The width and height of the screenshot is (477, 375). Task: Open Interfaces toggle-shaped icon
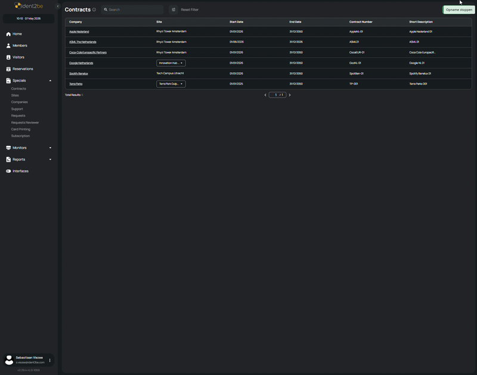[8, 171]
